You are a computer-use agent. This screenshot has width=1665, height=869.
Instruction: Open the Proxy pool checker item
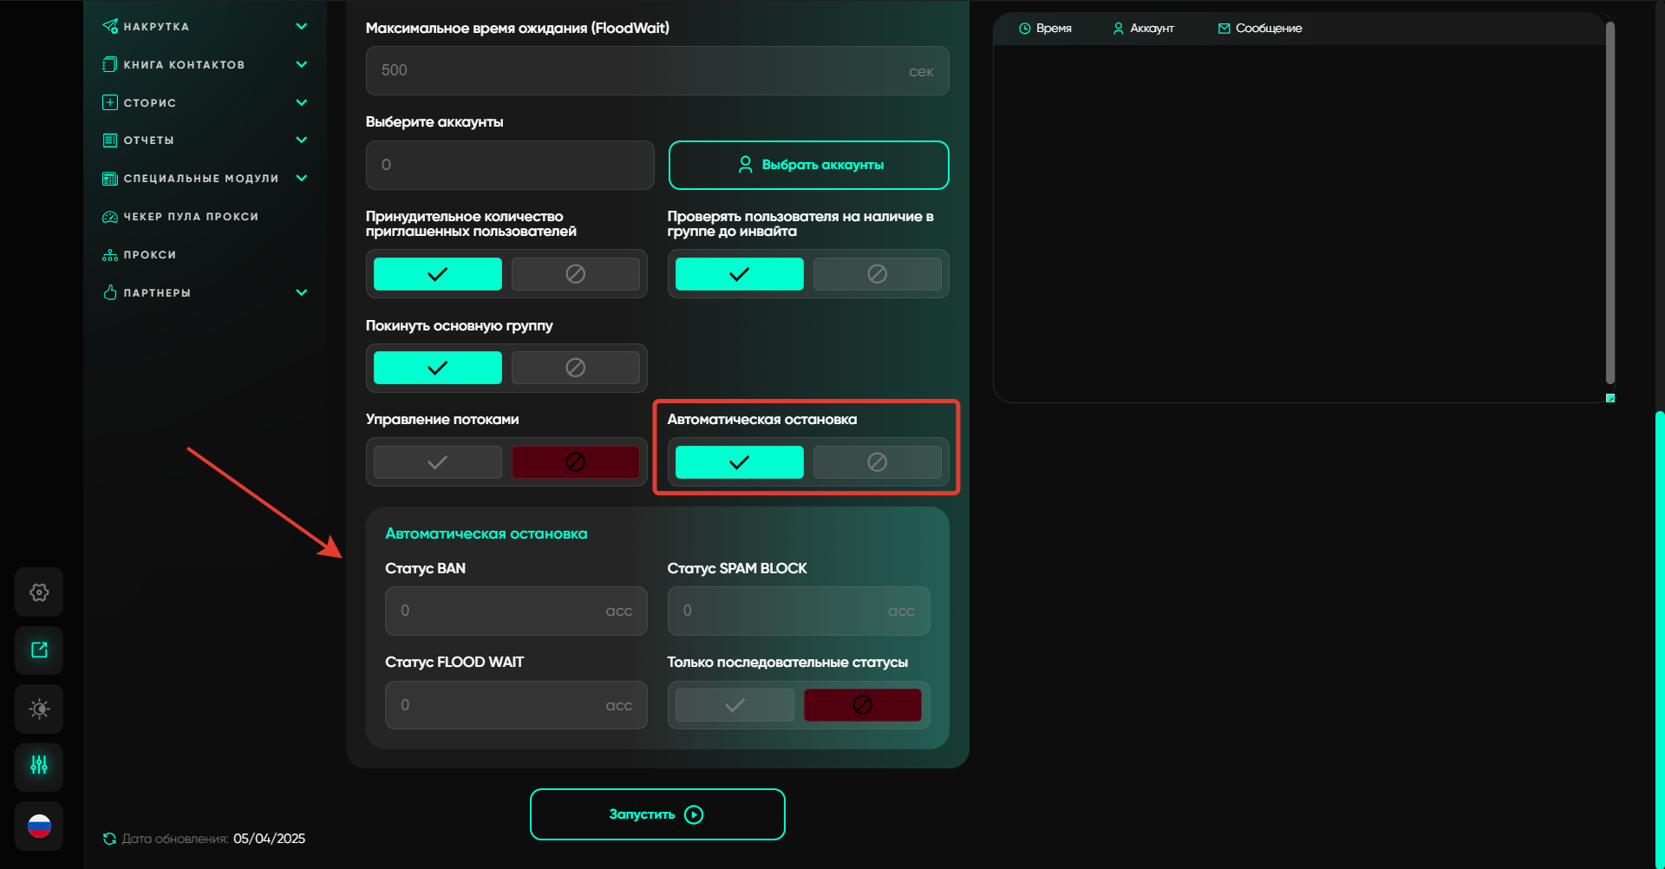191,217
